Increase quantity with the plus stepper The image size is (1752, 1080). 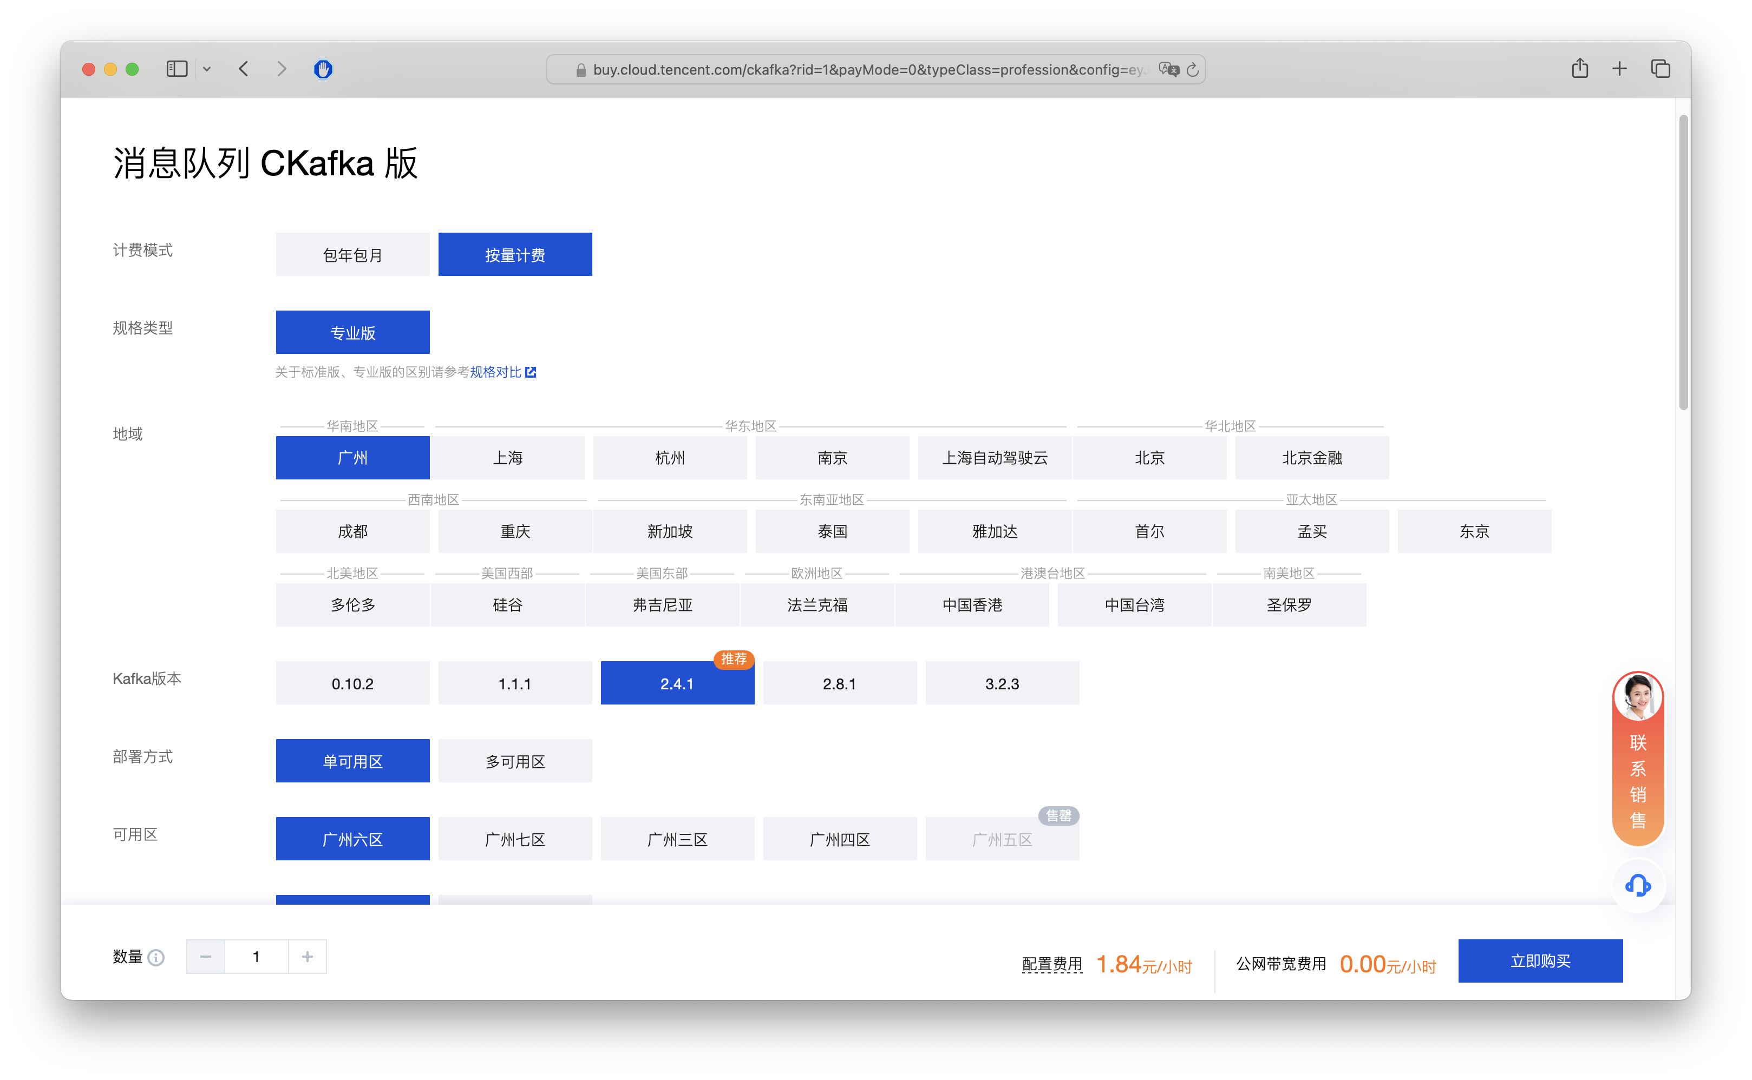(307, 957)
